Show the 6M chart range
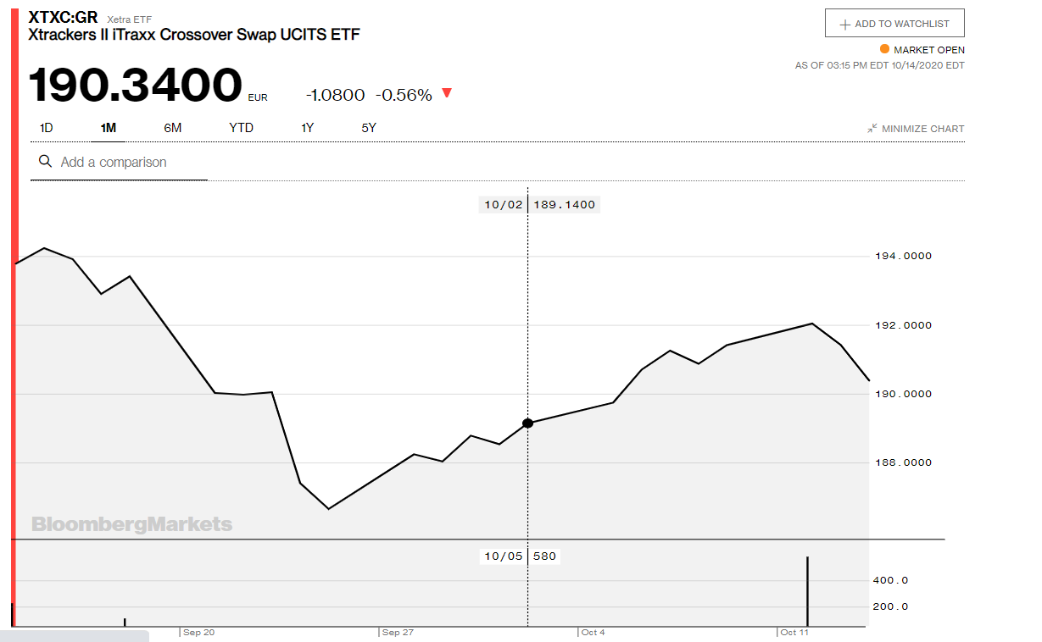This screenshot has width=1042, height=642. 173,128
